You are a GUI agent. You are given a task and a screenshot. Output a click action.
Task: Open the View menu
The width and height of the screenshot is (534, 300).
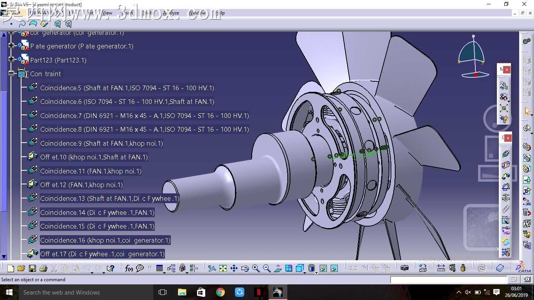107,13
